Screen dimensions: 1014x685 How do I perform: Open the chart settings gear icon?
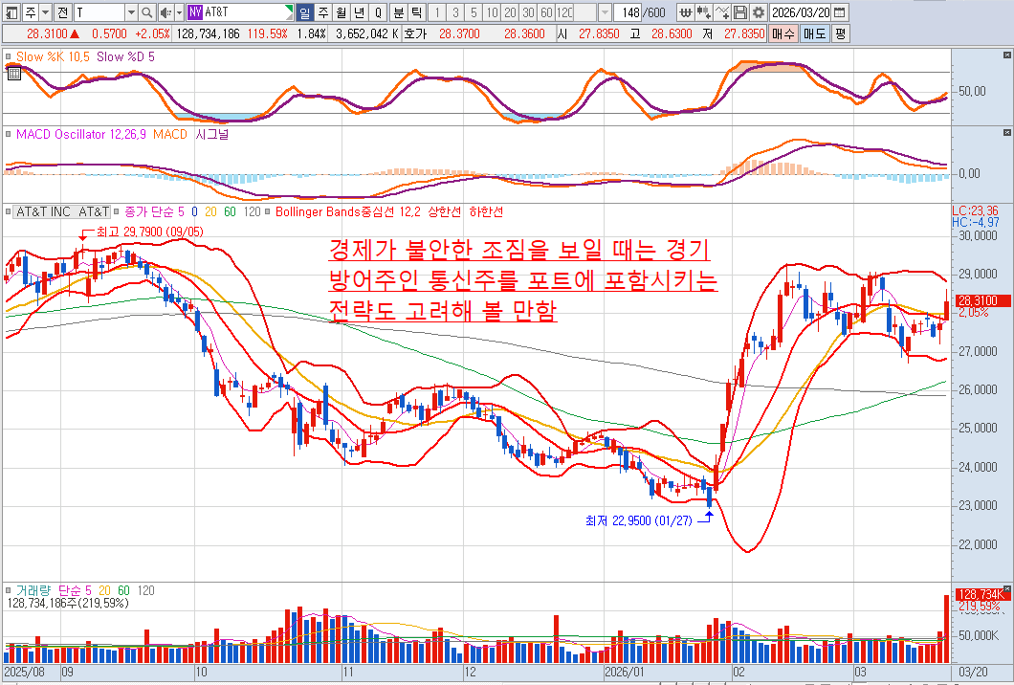tap(758, 12)
